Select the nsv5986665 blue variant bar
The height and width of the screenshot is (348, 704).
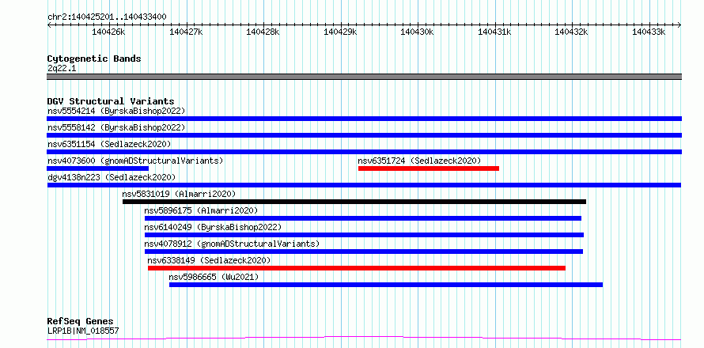(x=386, y=285)
